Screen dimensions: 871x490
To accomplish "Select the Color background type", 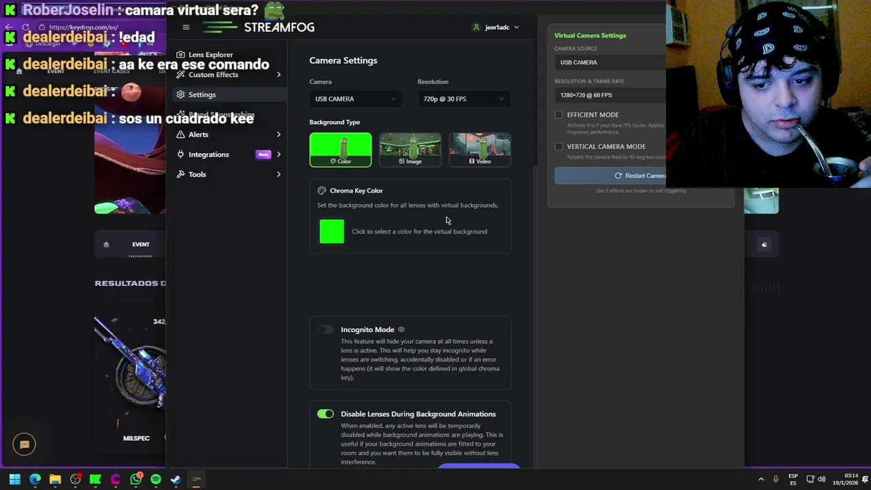I will (340, 150).
